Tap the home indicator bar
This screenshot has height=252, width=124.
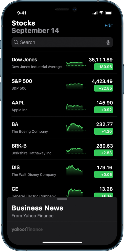pos(62,242)
